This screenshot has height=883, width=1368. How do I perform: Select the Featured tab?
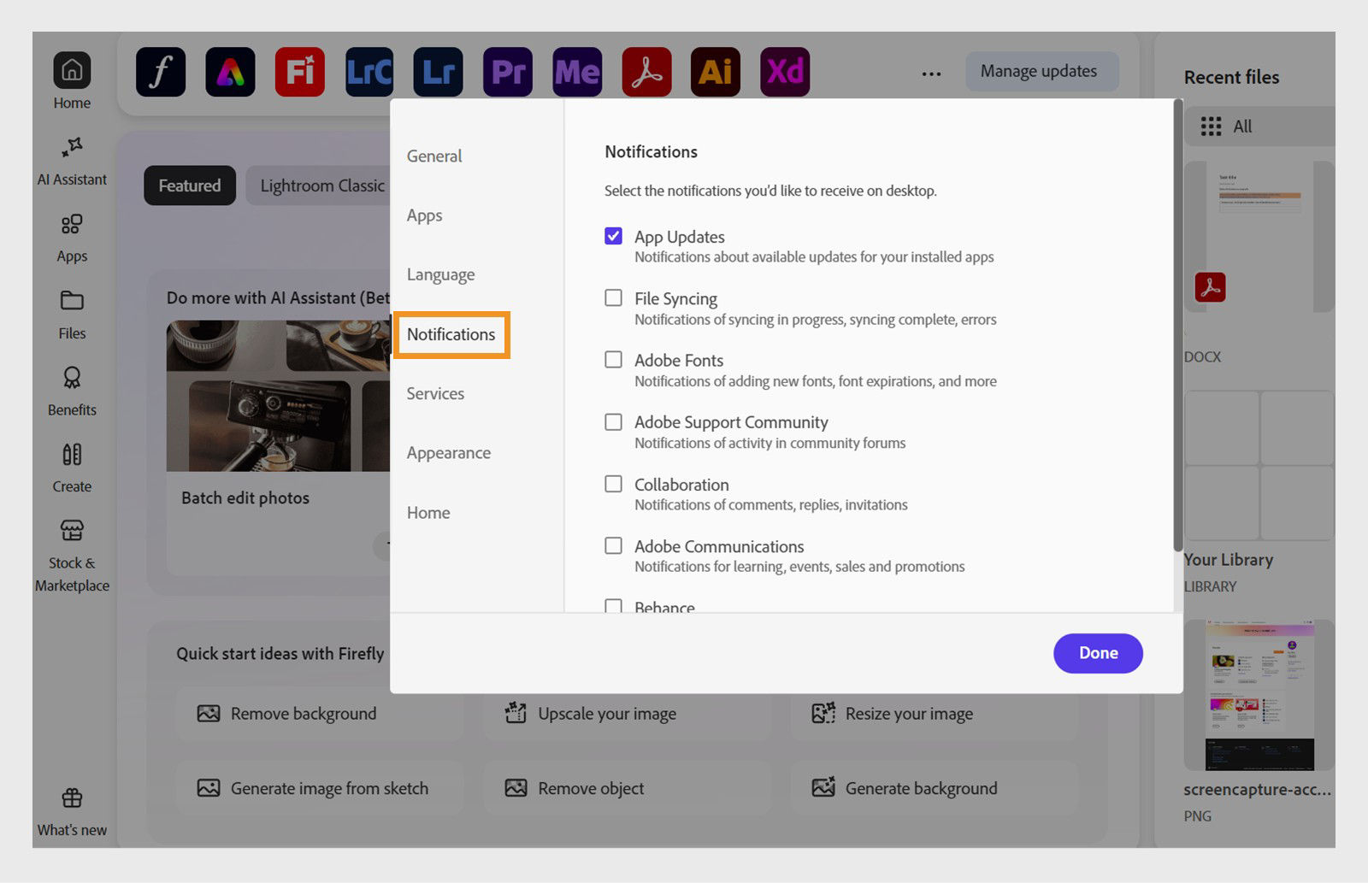190,185
